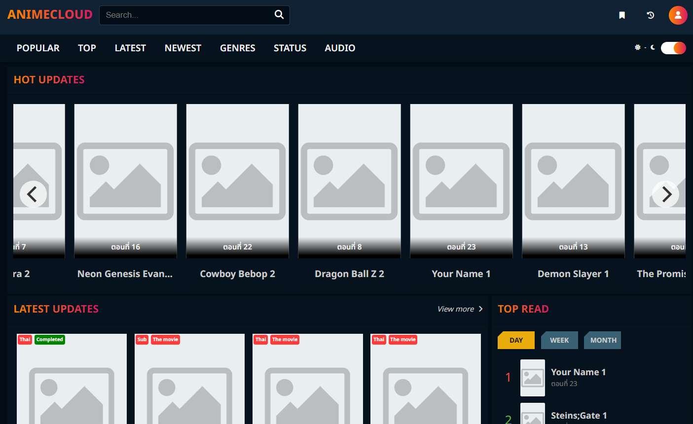Click Your Name thumbnail in Top Read

[533, 378]
